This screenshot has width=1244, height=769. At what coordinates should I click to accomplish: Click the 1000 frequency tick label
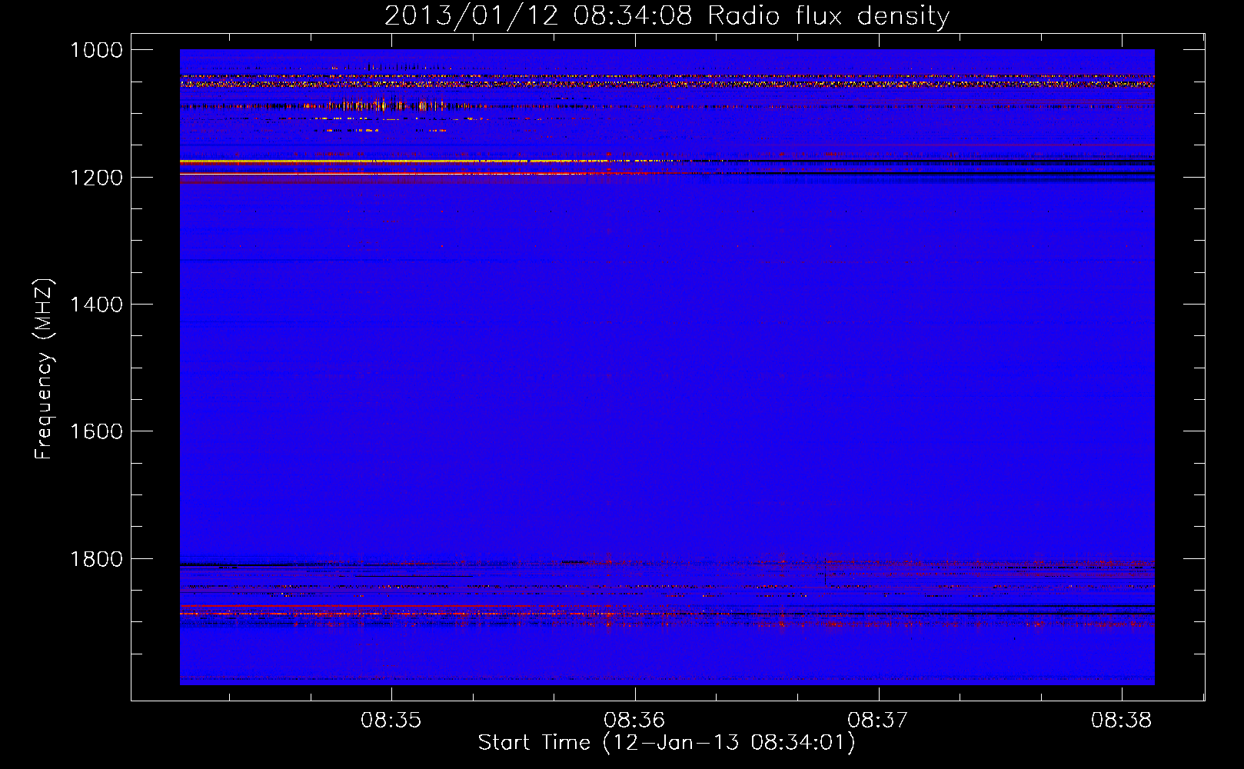coord(96,50)
